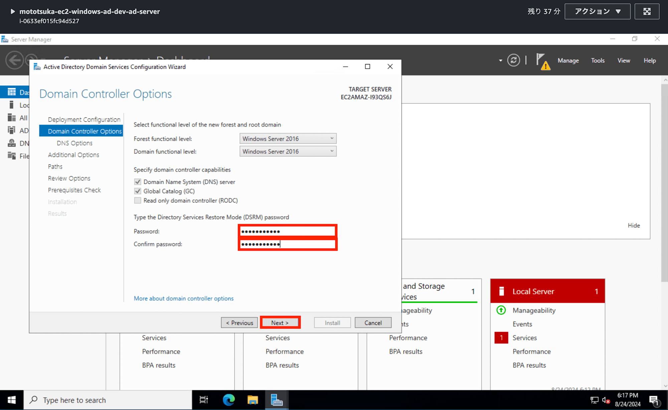Image resolution: width=668 pixels, height=410 pixels.
Task: Select File Services icon in left sidebar
Action: click(12, 156)
